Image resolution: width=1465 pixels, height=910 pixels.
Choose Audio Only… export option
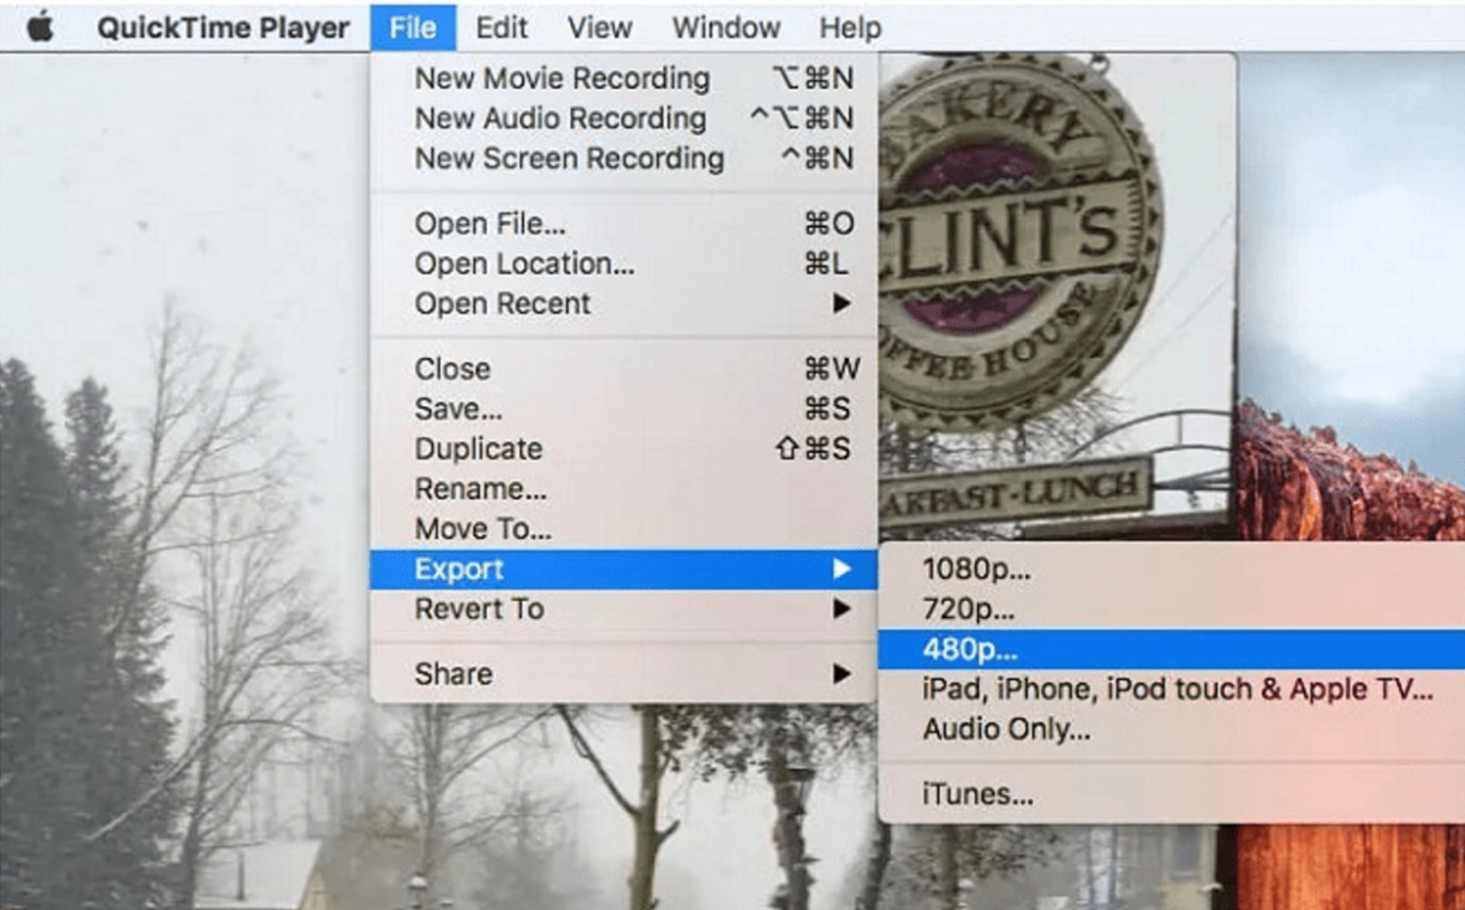(x=1171, y=729)
